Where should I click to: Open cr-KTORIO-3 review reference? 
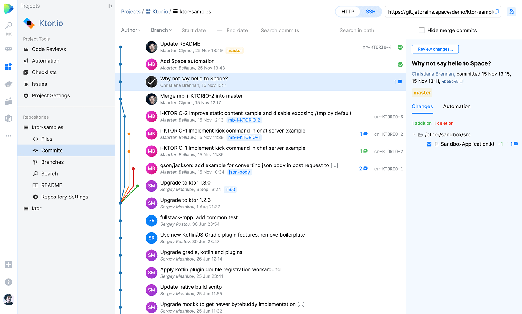point(388,117)
